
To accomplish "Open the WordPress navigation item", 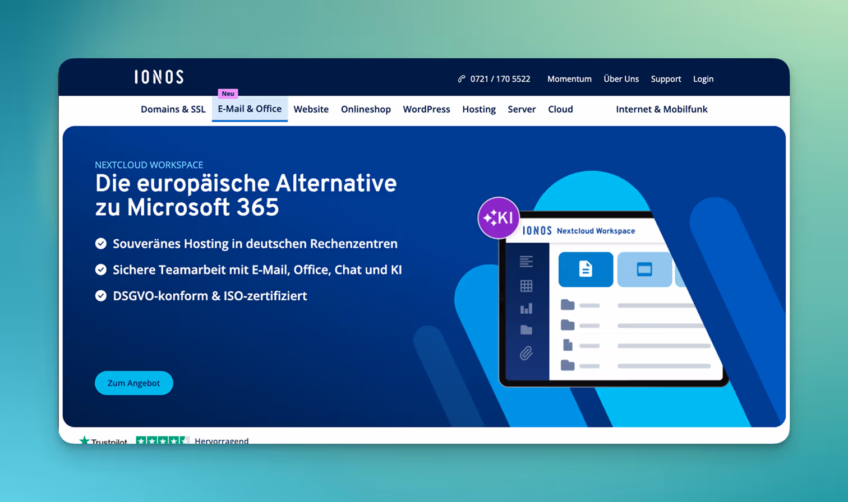I will [x=426, y=109].
